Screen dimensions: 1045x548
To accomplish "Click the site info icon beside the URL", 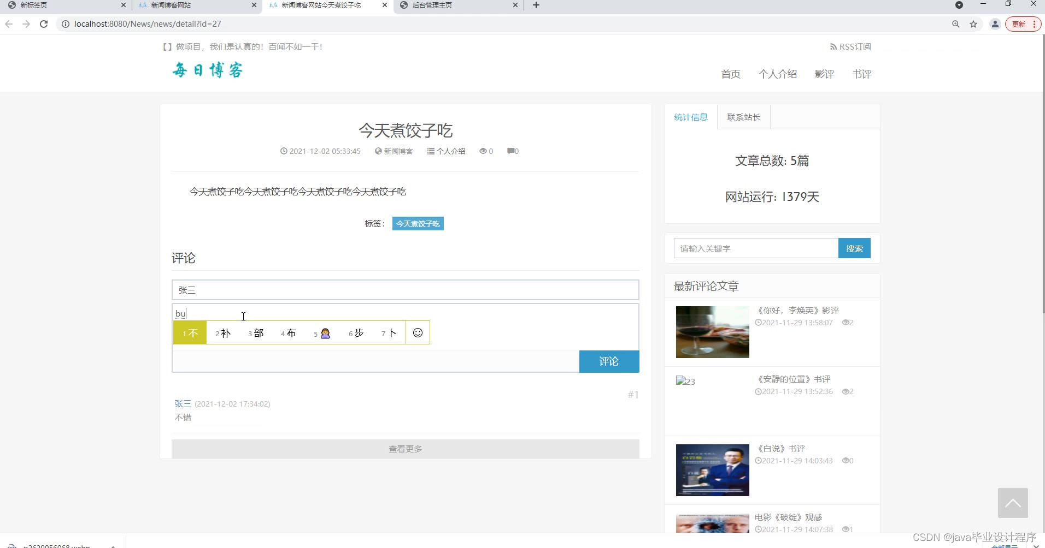I will click(65, 24).
